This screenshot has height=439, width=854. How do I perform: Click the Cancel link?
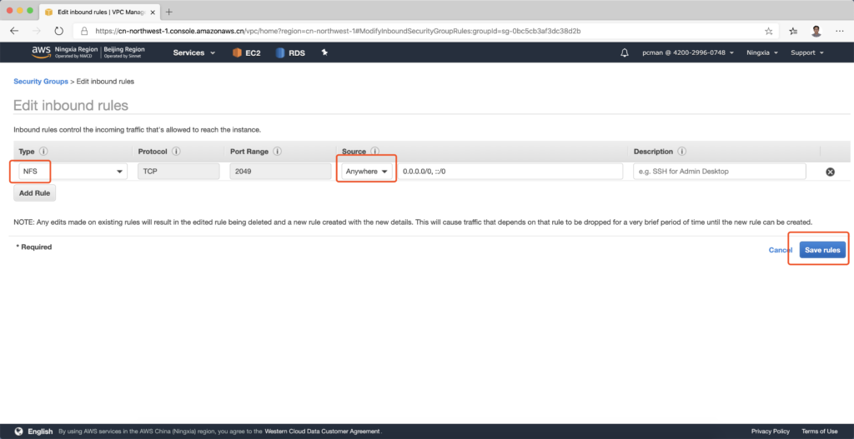(x=780, y=250)
